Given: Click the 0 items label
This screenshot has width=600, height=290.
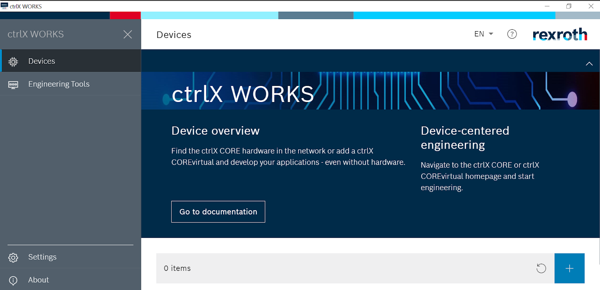Looking at the screenshot, I should 177,268.
